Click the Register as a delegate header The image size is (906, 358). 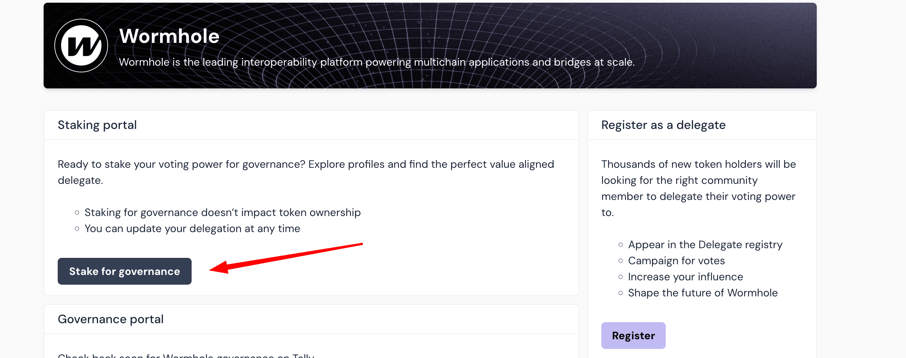[663, 125]
